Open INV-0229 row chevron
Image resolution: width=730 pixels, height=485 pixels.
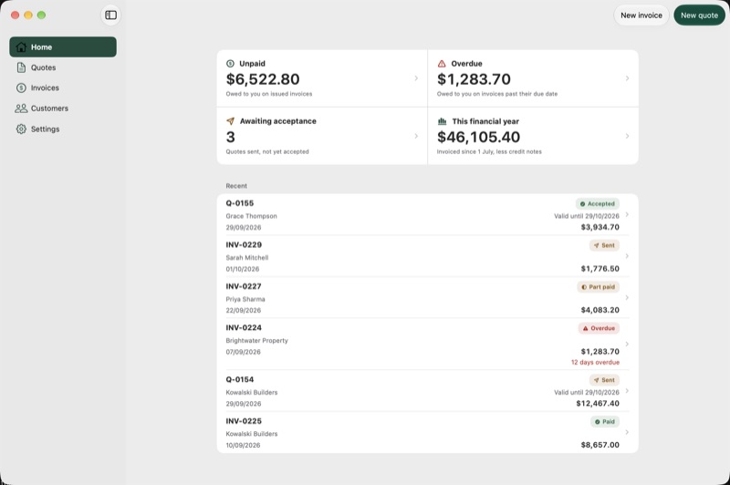(x=627, y=256)
